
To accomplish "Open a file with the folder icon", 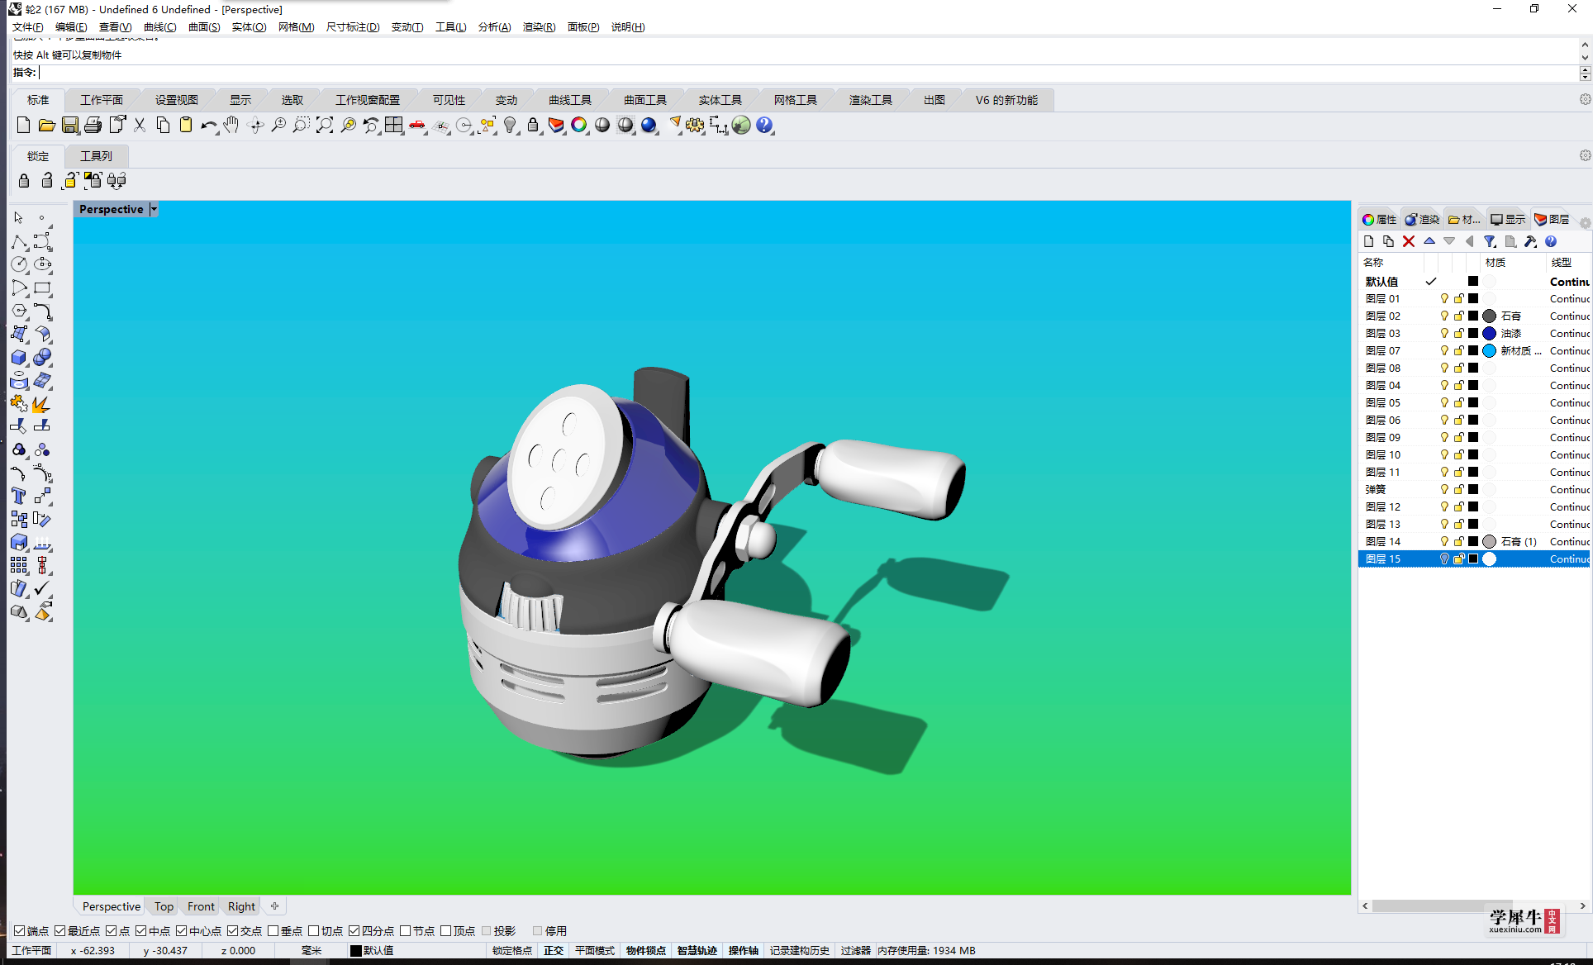I will tap(46, 125).
